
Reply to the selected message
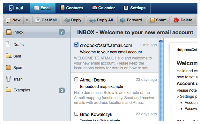(73, 20)
